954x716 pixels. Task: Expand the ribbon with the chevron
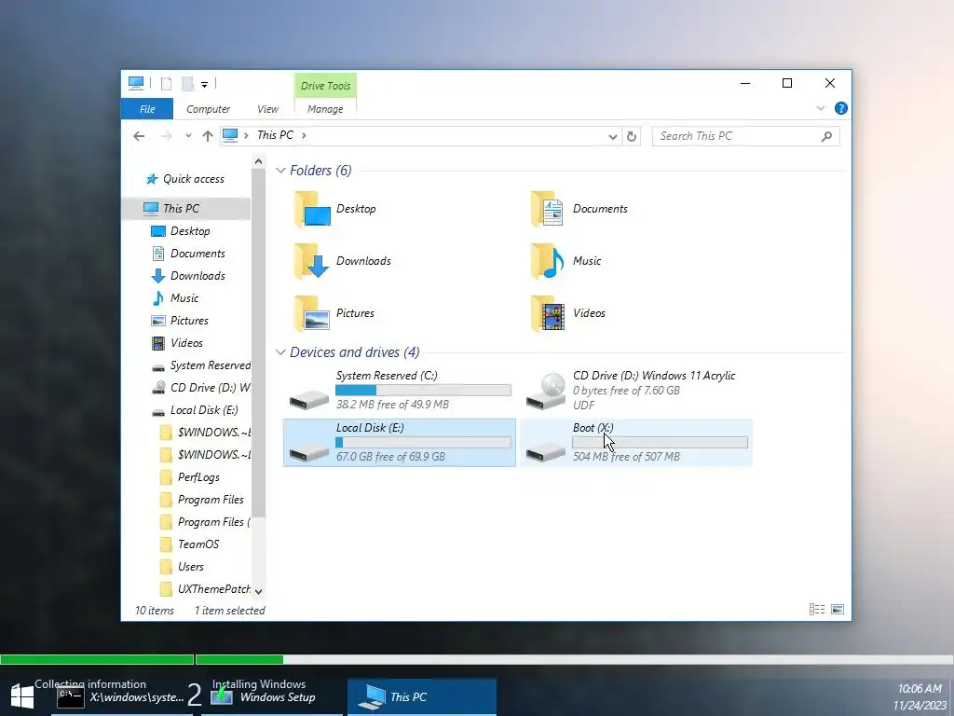coord(820,108)
